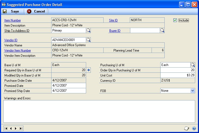
Task: Open the Help icon
Action: click(x=194, y=128)
